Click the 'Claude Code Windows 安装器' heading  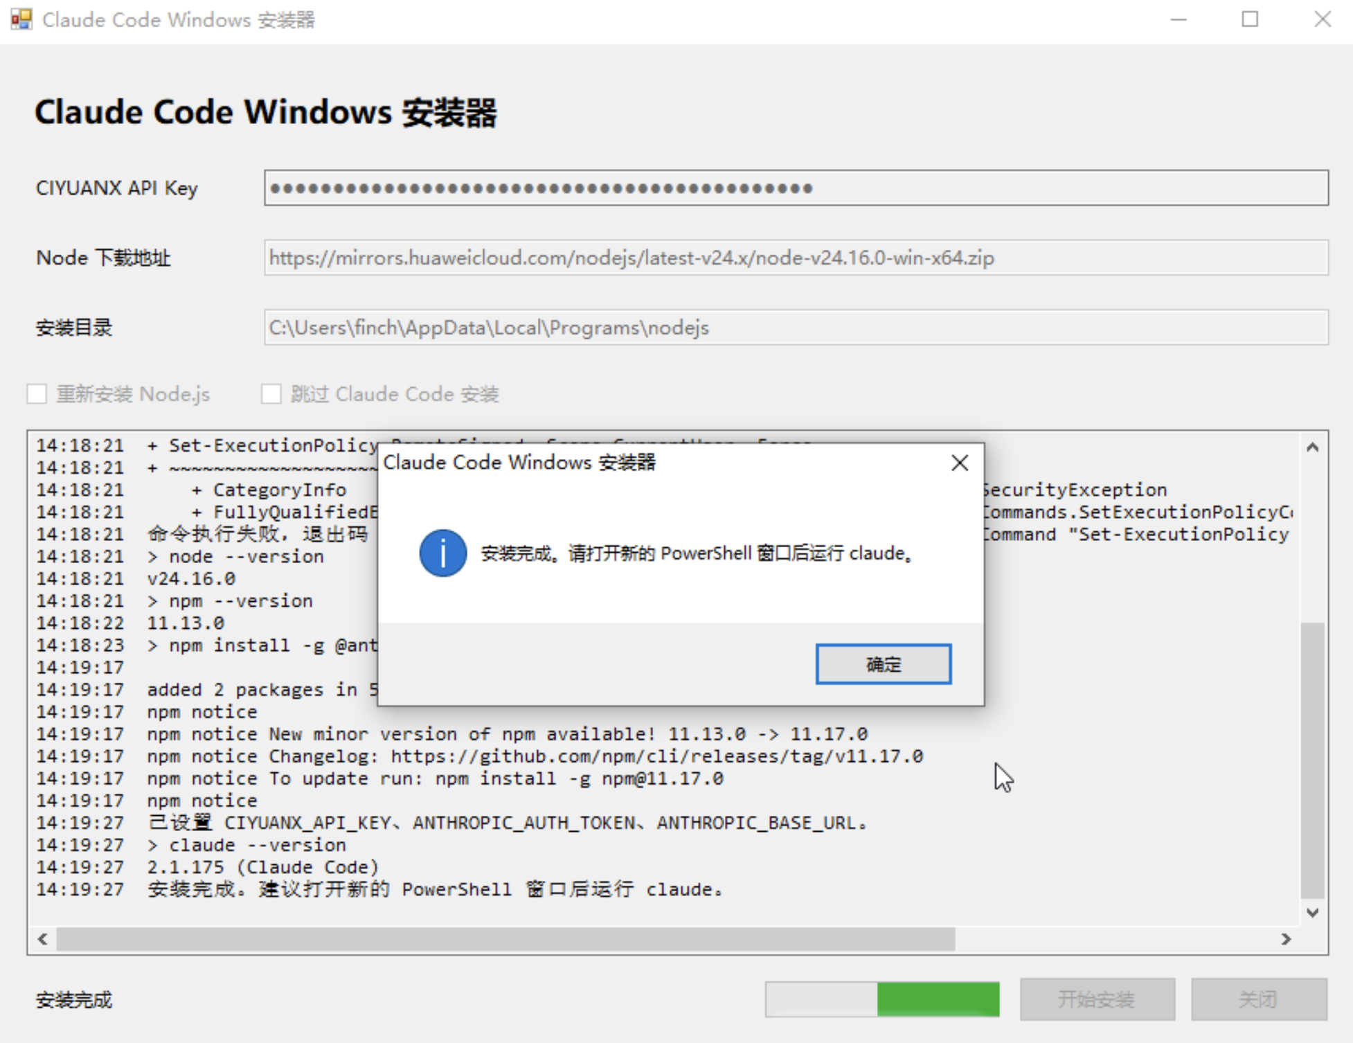point(266,112)
